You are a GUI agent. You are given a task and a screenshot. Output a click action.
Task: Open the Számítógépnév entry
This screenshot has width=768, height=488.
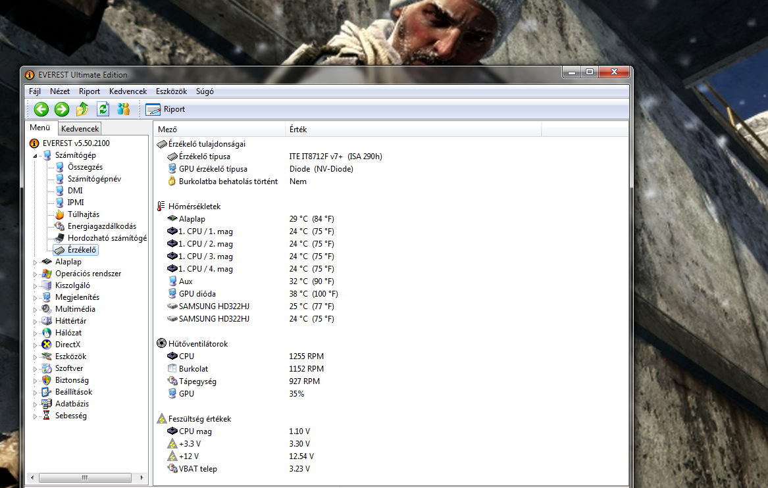[x=94, y=179]
